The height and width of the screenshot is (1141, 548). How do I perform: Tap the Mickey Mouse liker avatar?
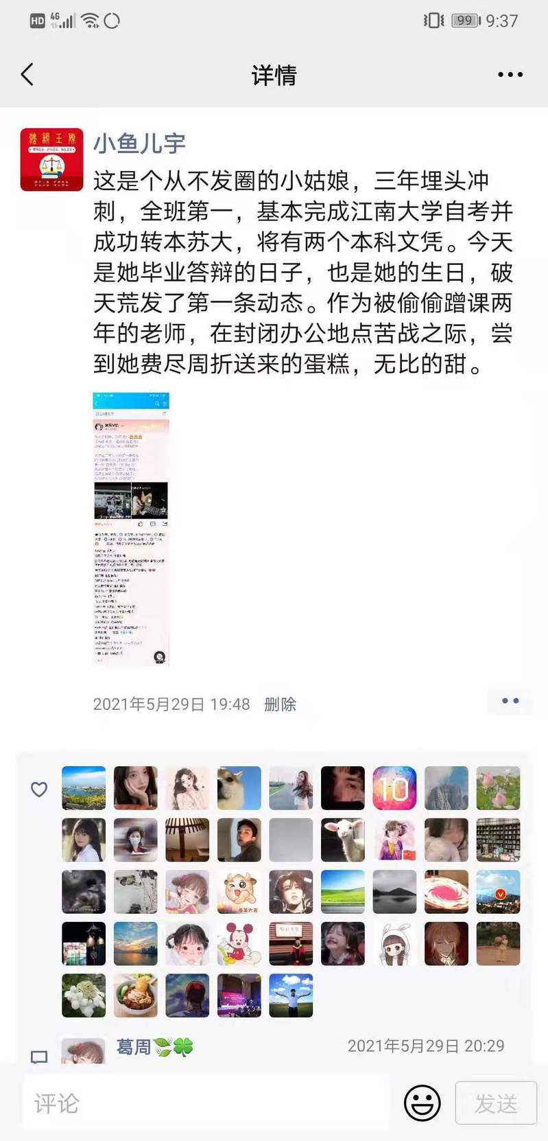point(239,944)
